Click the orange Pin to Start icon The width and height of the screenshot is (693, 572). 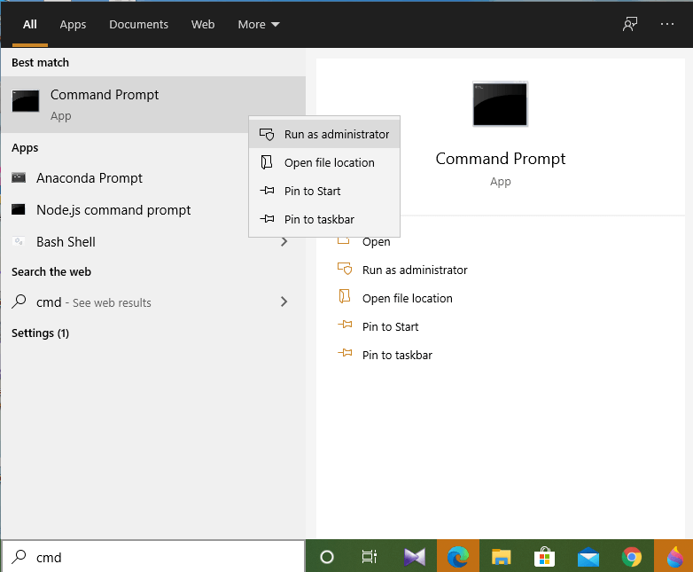pyautogui.click(x=345, y=325)
